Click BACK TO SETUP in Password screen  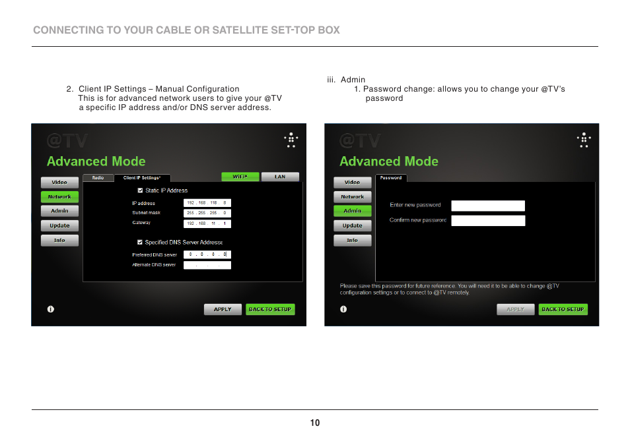(563, 310)
